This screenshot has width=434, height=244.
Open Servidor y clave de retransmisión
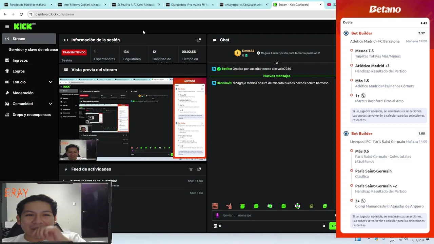click(x=33, y=49)
